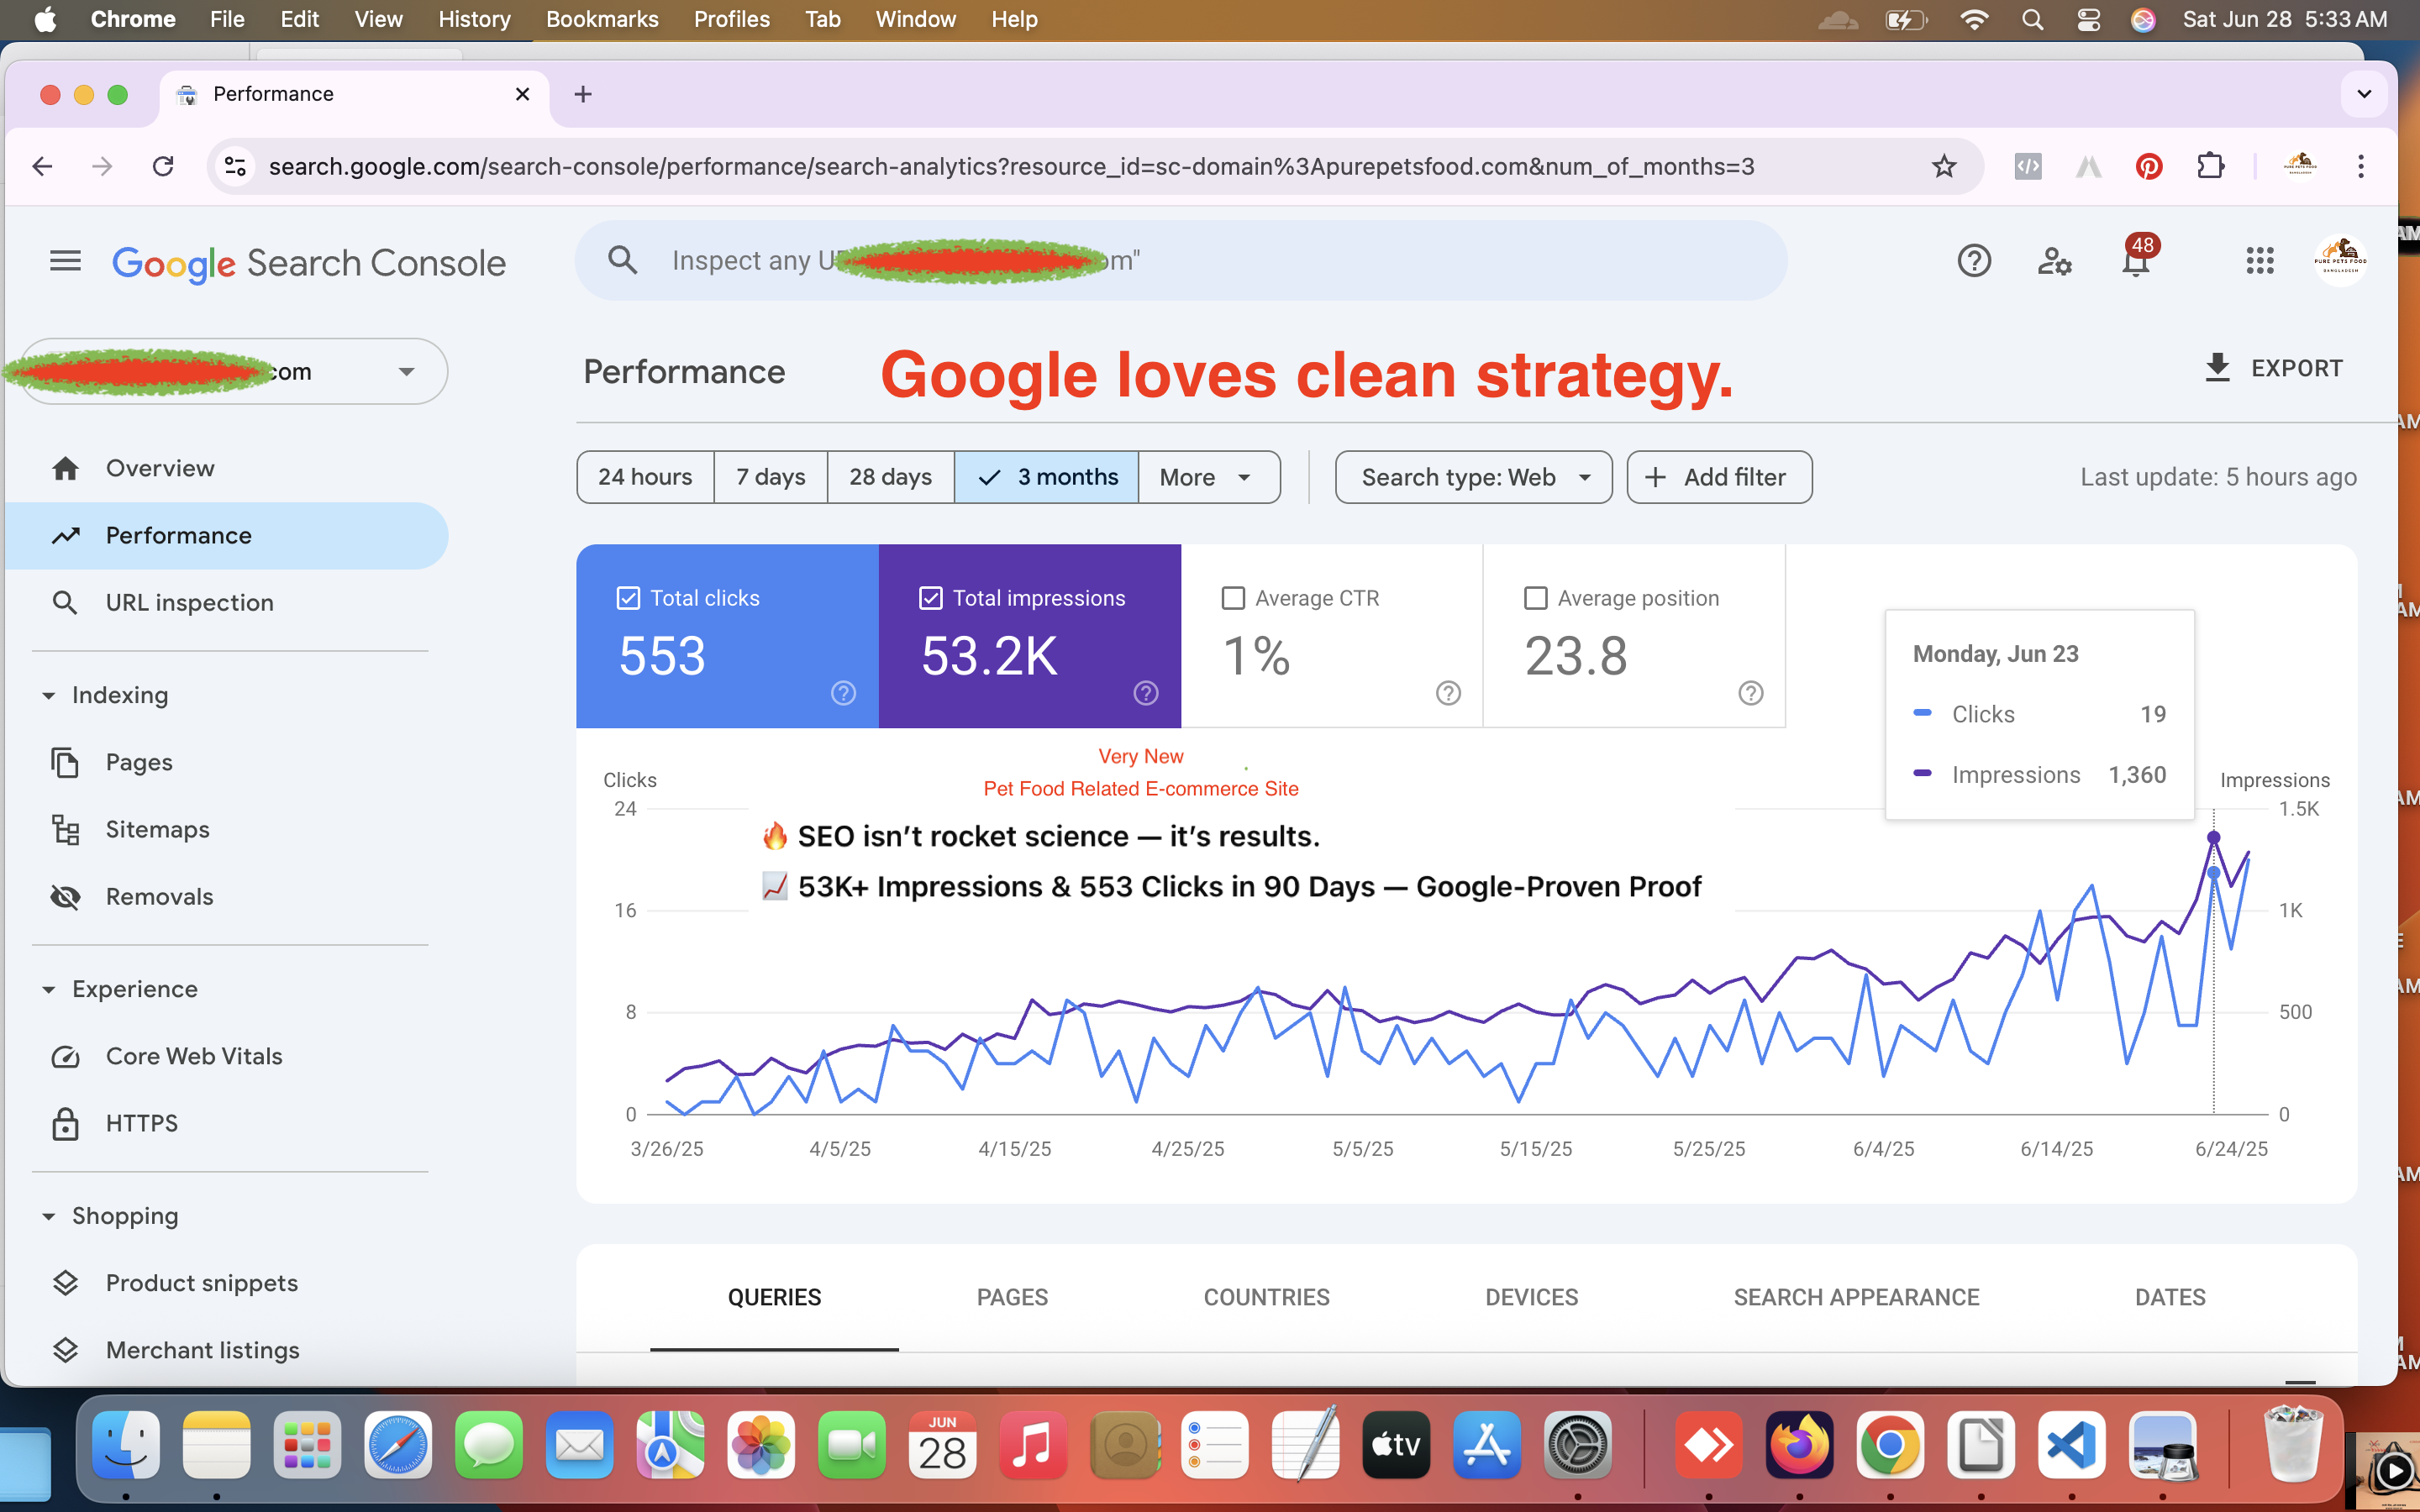Click the help question mark icon
The height and width of the screenshot is (1512, 2420).
(x=1974, y=262)
